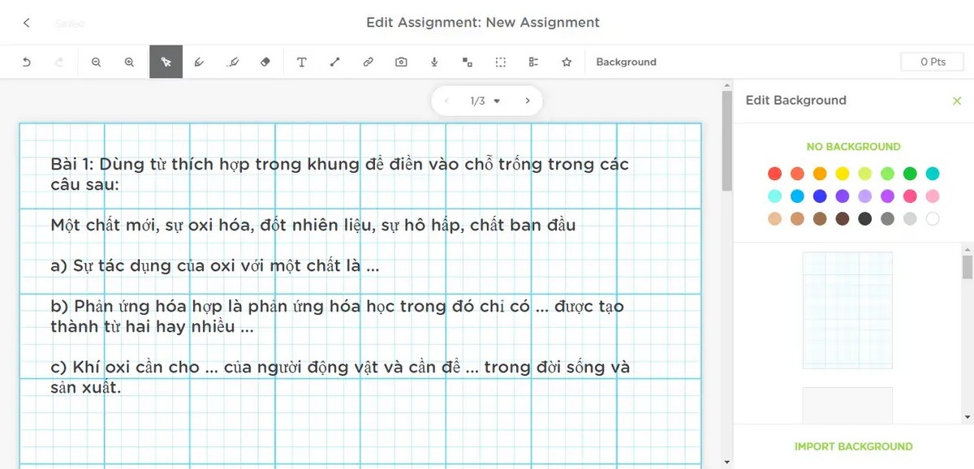Viewport: 974px width, 469px height.
Task: Click the zoom out magnifier
Action: click(97, 62)
